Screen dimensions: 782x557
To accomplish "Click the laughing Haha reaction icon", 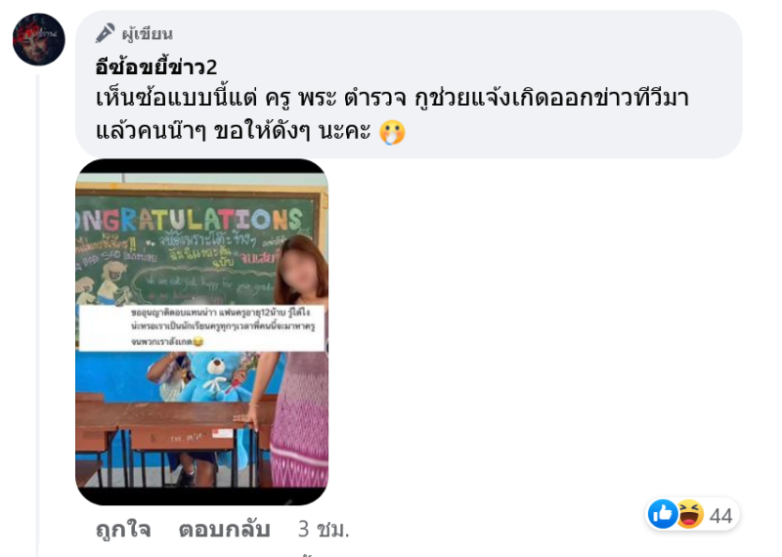I will click(690, 514).
